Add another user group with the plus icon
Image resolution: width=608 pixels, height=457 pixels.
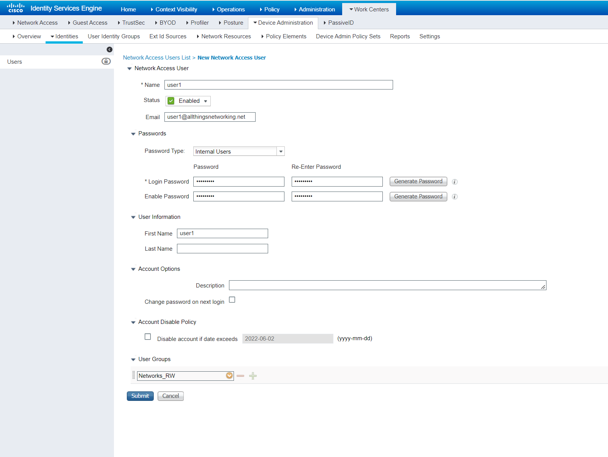tap(253, 376)
